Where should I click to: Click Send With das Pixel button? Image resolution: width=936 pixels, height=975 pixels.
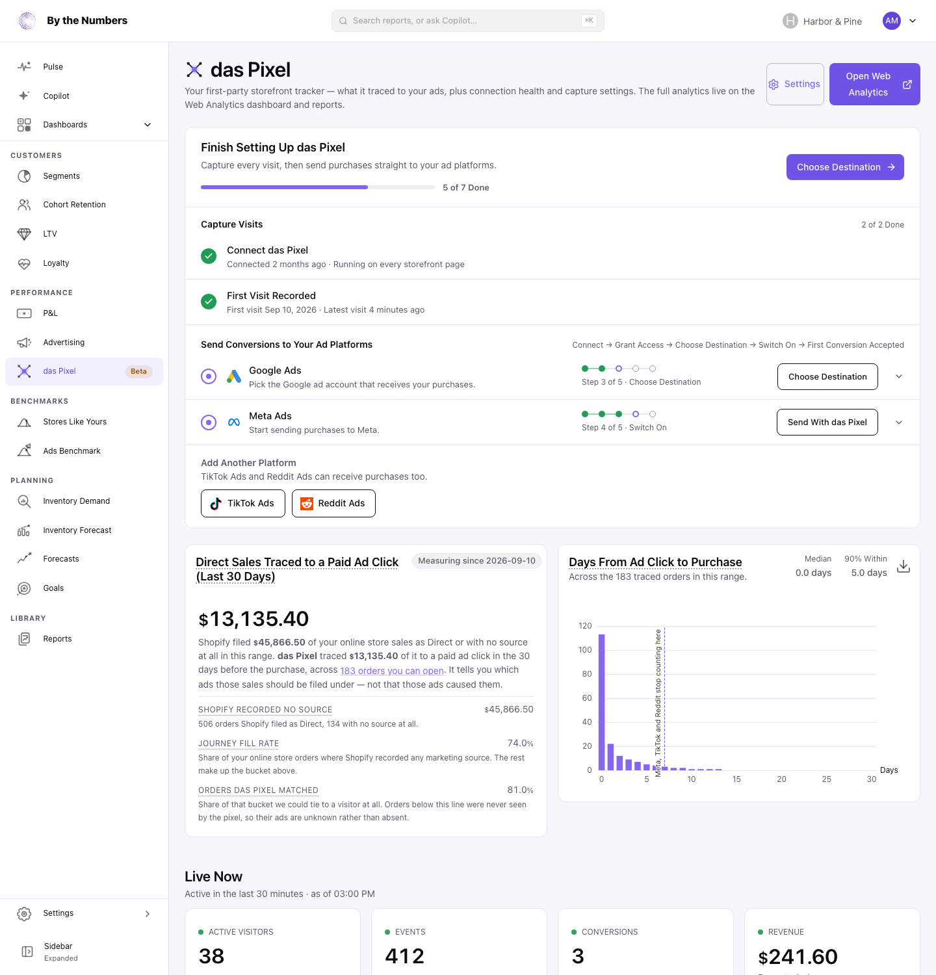(827, 422)
